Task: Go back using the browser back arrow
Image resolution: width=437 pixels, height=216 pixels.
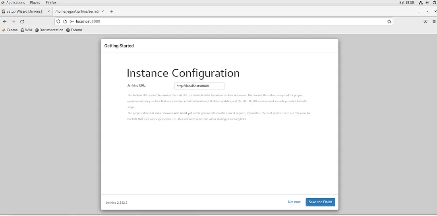Action: [x=5, y=21]
